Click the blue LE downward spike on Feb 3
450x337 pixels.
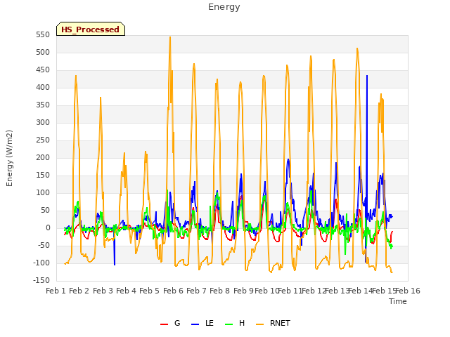tap(115, 264)
